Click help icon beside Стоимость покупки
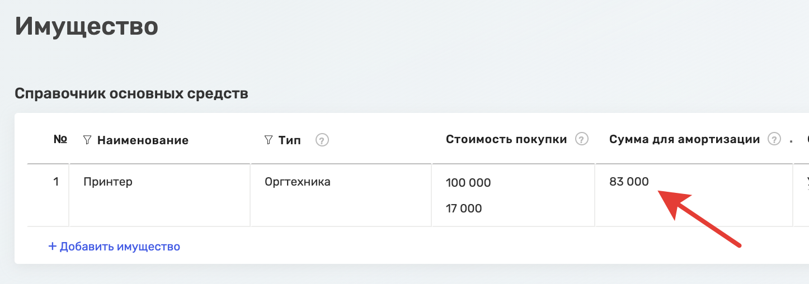The width and height of the screenshot is (809, 284). 582,139
